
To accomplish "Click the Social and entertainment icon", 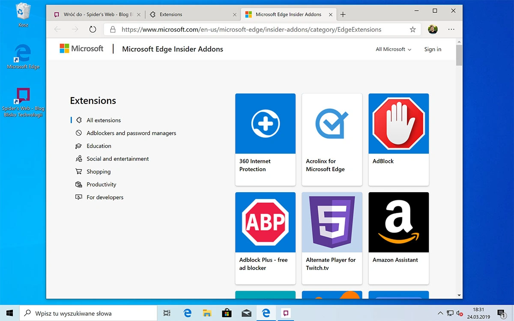I will pyautogui.click(x=79, y=159).
